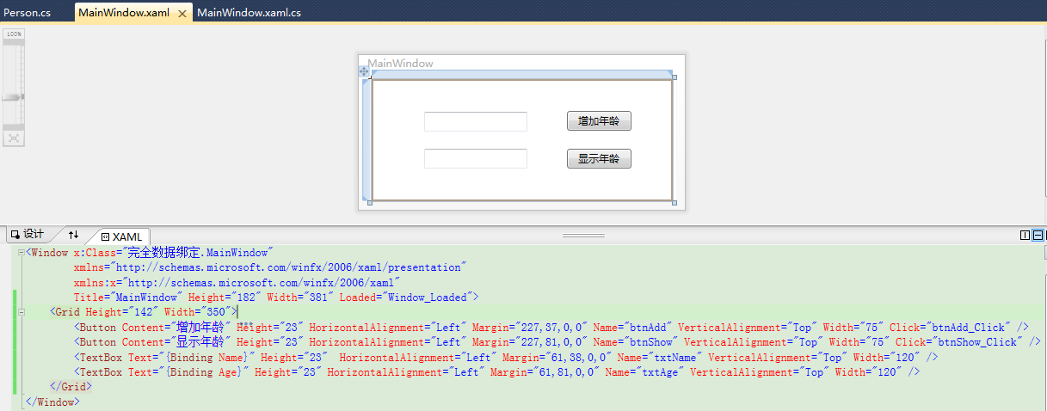
Task: Click the closing </Window> tag
Action: click(52, 402)
